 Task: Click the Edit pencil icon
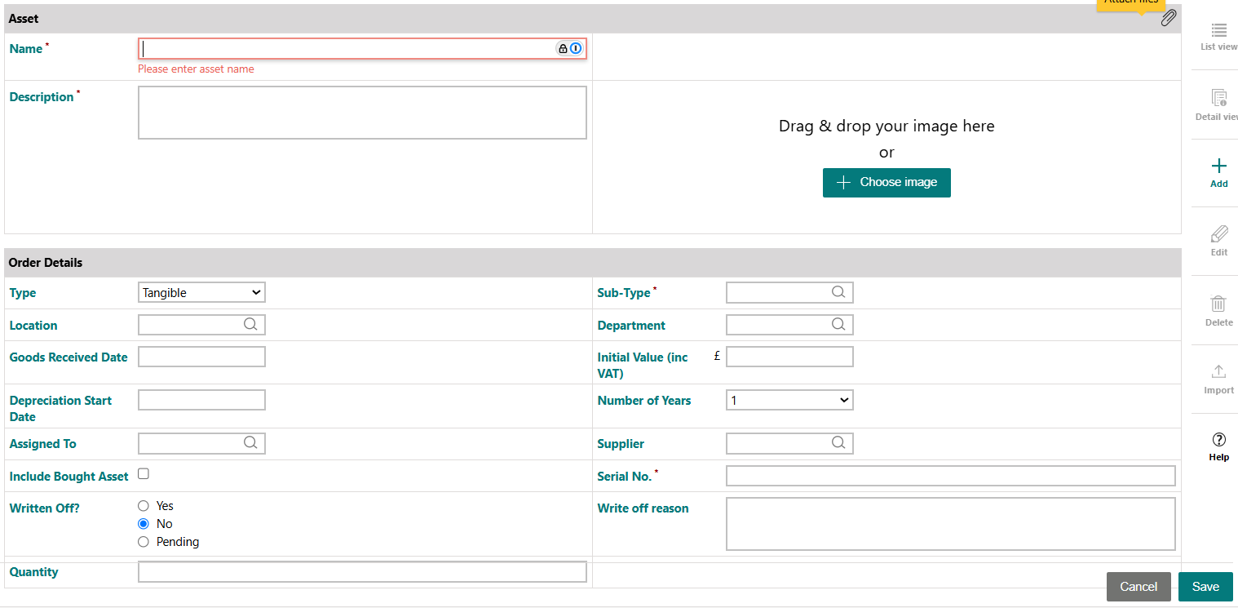(x=1218, y=234)
